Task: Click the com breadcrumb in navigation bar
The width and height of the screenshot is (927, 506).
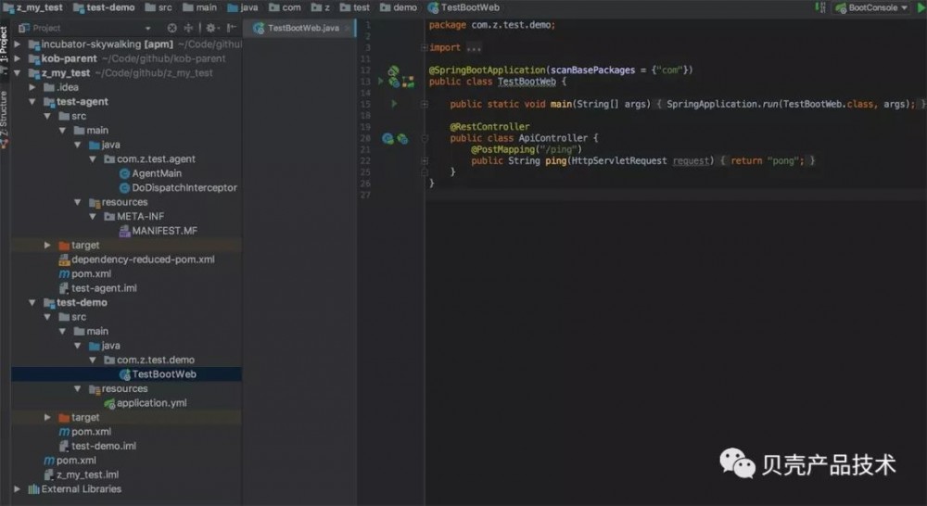Action: (x=285, y=7)
